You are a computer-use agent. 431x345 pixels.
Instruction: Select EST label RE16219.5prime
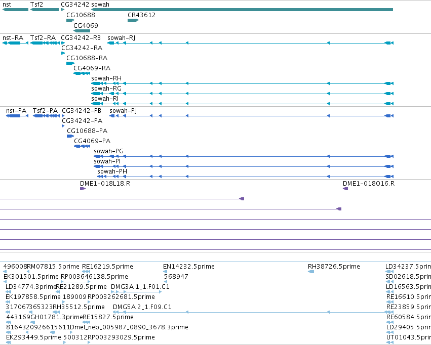(107, 266)
